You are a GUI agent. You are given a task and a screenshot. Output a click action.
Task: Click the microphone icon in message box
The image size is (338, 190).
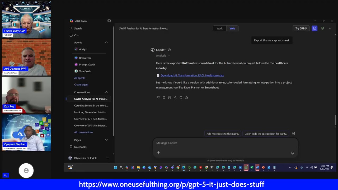pos(292,153)
